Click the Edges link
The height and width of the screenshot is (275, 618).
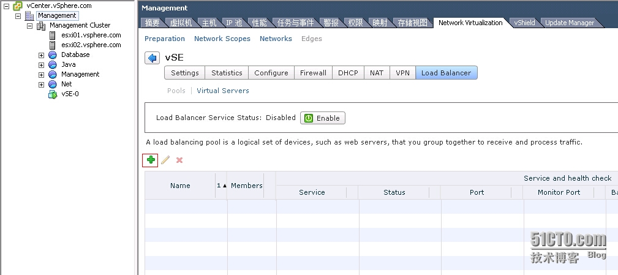pos(312,39)
